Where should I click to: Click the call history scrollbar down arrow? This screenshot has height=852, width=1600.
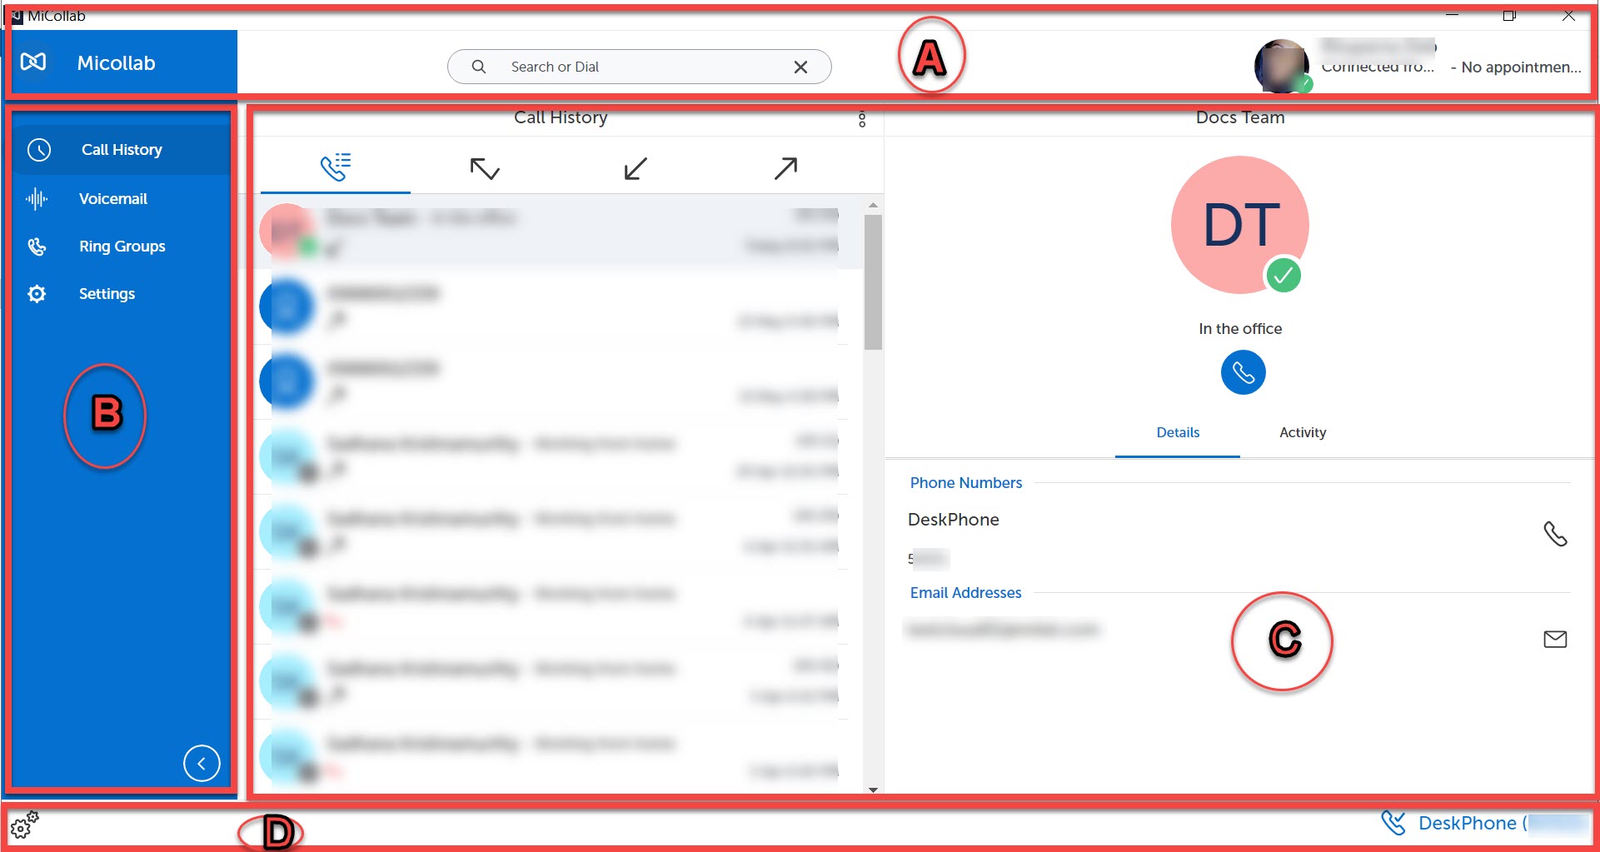[873, 790]
